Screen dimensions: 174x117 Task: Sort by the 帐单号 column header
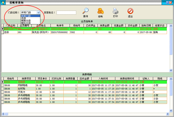click(60, 26)
